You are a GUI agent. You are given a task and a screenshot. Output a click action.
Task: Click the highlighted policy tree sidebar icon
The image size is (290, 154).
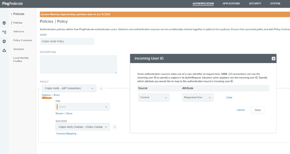coord(4,32)
